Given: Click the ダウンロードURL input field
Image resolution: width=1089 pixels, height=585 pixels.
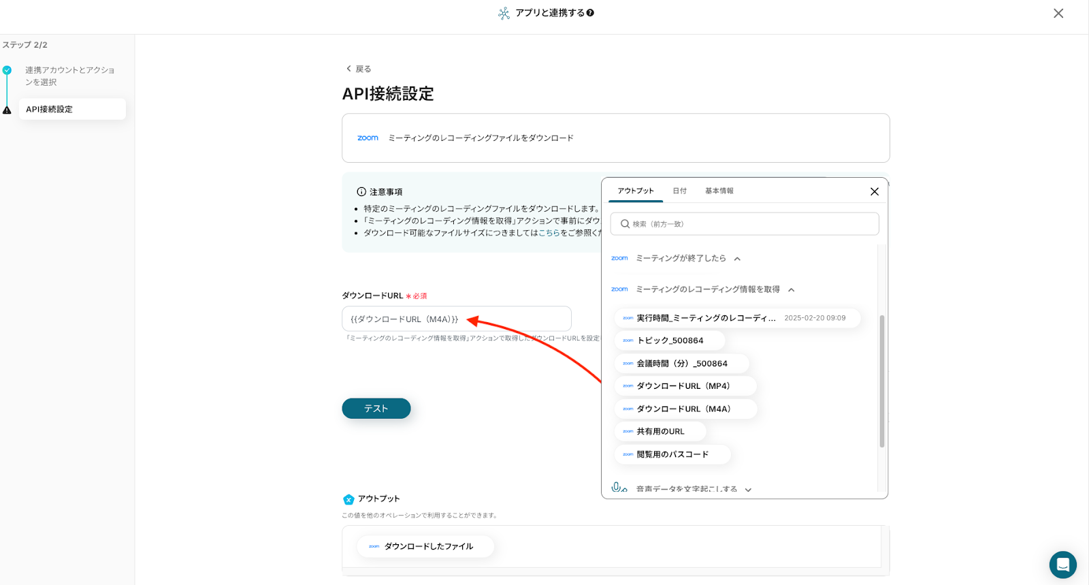Looking at the screenshot, I should (456, 319).
